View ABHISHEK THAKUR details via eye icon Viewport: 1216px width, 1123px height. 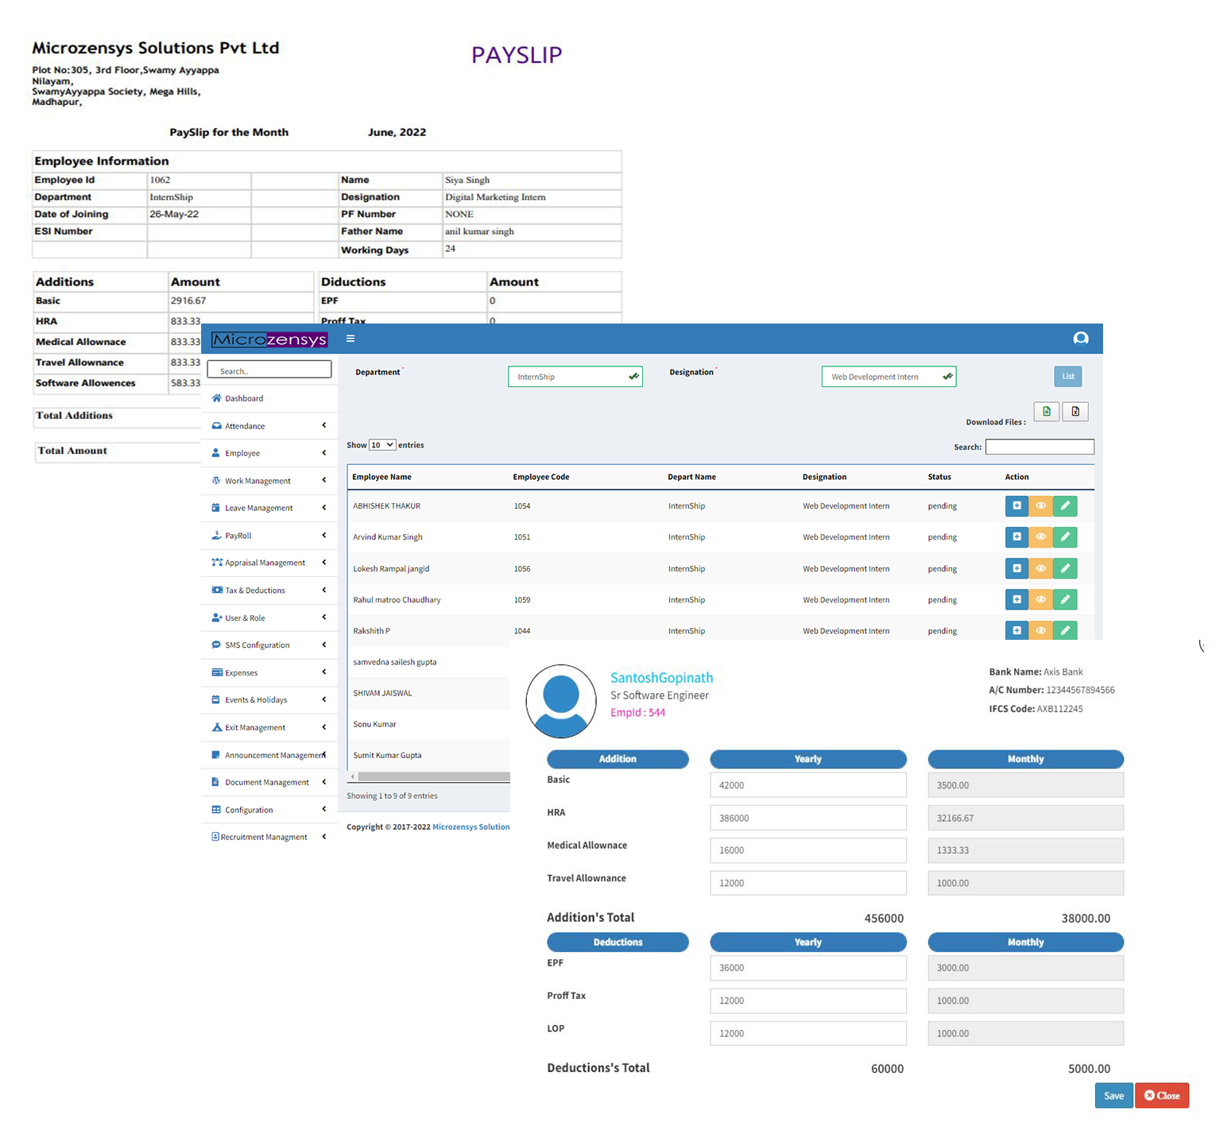click(x=1040, y=506)
